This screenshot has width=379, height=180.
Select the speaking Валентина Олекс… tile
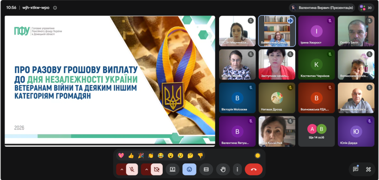point(277,31)
